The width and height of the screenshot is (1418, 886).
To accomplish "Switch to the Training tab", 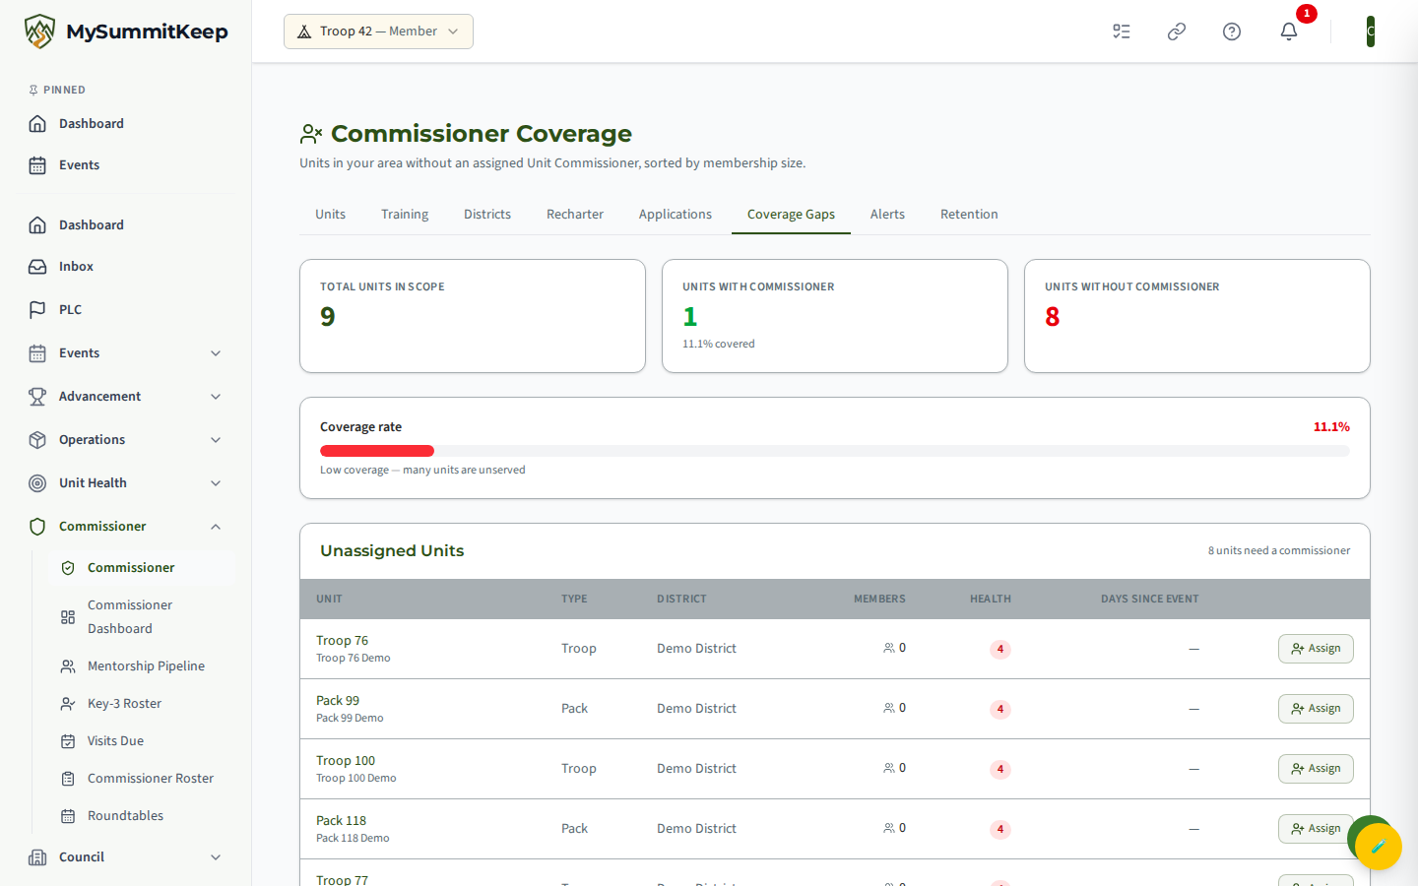I will (x=405, y=215).
